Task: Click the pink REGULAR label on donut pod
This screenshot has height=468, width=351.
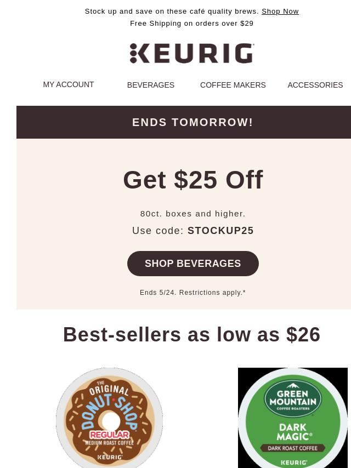Action: [x=110, y=435]
